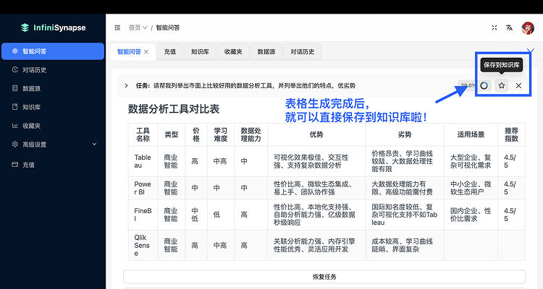543x289 pixels.
Task: Click the 数据源 sidebar icon
Action: pos(15,88)
